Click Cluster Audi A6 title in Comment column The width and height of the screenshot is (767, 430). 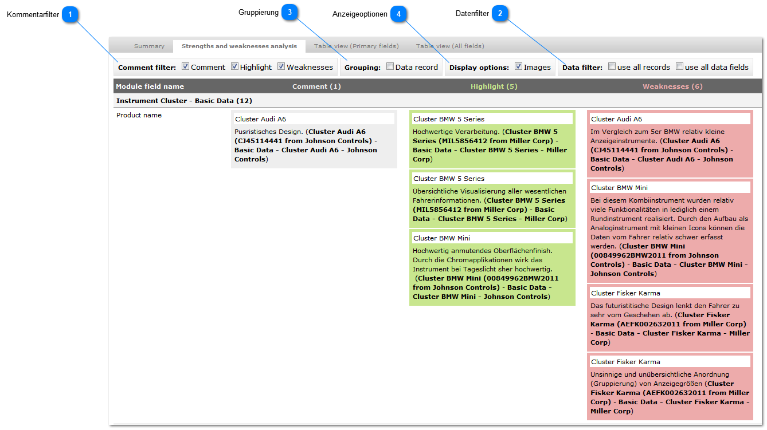point(314,119)
